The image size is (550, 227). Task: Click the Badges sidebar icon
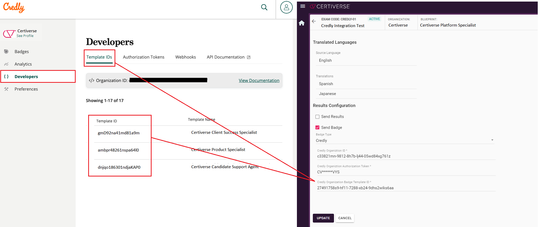tap(6, 52)
